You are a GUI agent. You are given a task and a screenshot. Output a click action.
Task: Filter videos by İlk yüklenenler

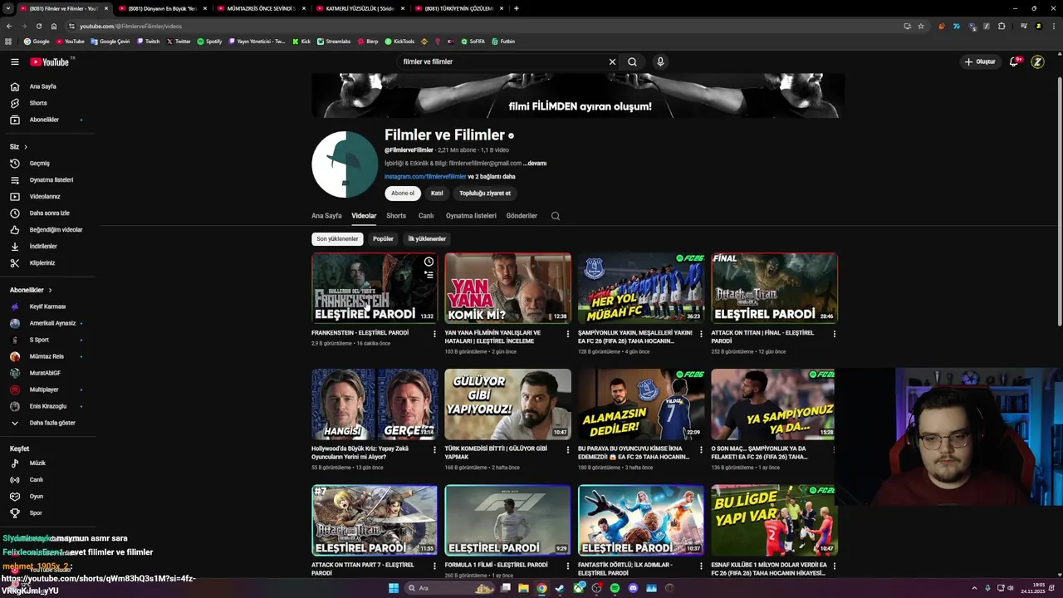click(x=427, y=239)
